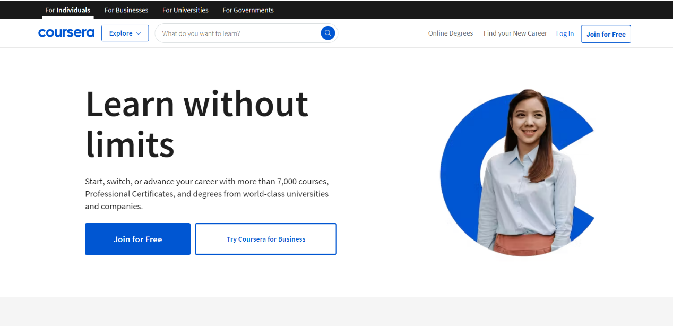Click the Coursera logo
The width and height of the screenshot is (673, 326).
point(66,33)
